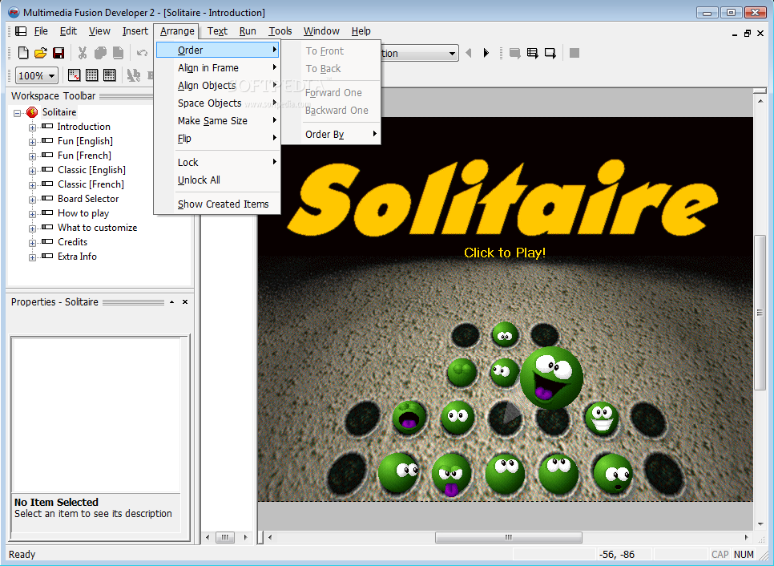Click the menu bar workspace layout icon

(x=21, y=31)
